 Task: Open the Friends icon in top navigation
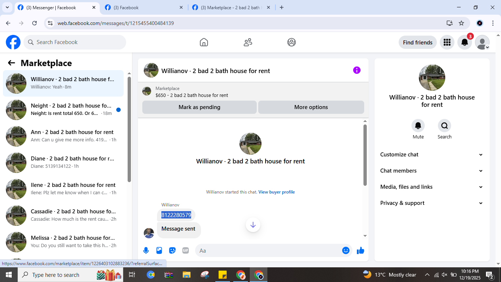(x=248, y=42)
